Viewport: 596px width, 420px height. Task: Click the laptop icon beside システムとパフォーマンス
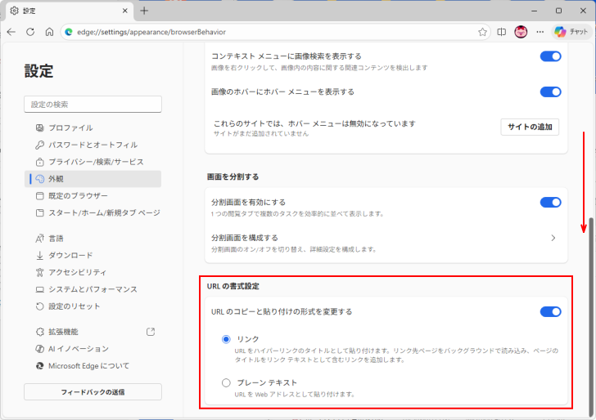coord(39,289)
